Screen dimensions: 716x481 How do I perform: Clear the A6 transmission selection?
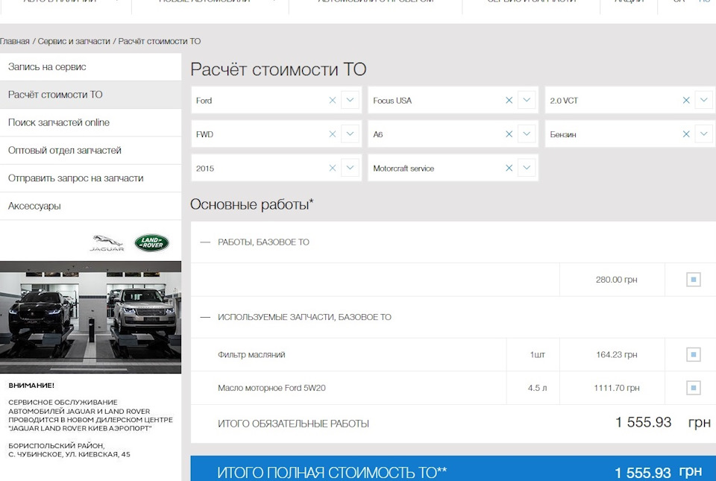click(509, 134)
